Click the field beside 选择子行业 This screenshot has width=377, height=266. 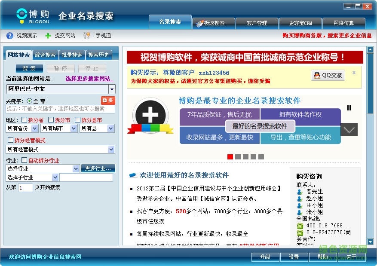pyautogui.click(x=86, y=177)
